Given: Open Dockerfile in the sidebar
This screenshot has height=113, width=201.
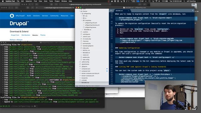Looking at the screenshot, I should [84, 78].
